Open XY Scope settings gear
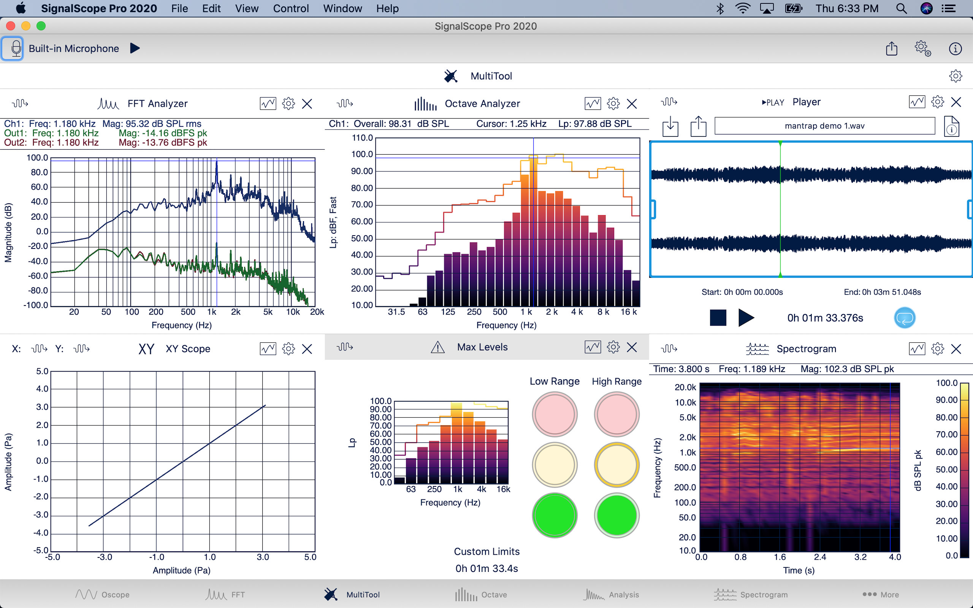The height and width of the screenshot is (608, 973). (x=288, y=348)
